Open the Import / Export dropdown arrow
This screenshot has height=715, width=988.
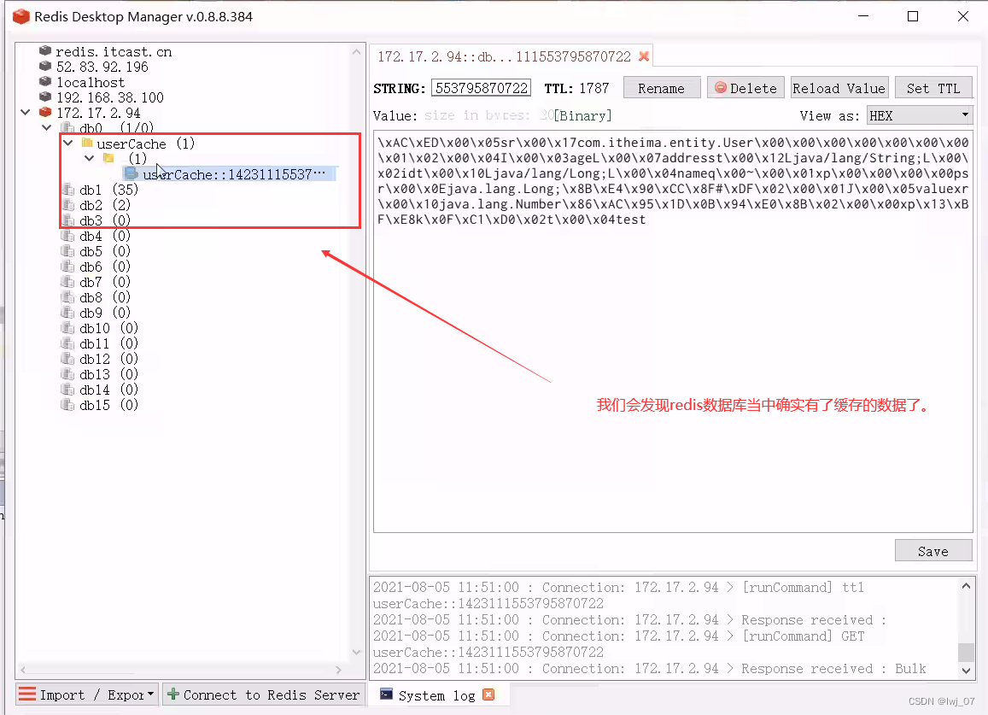tap(150, 694)
